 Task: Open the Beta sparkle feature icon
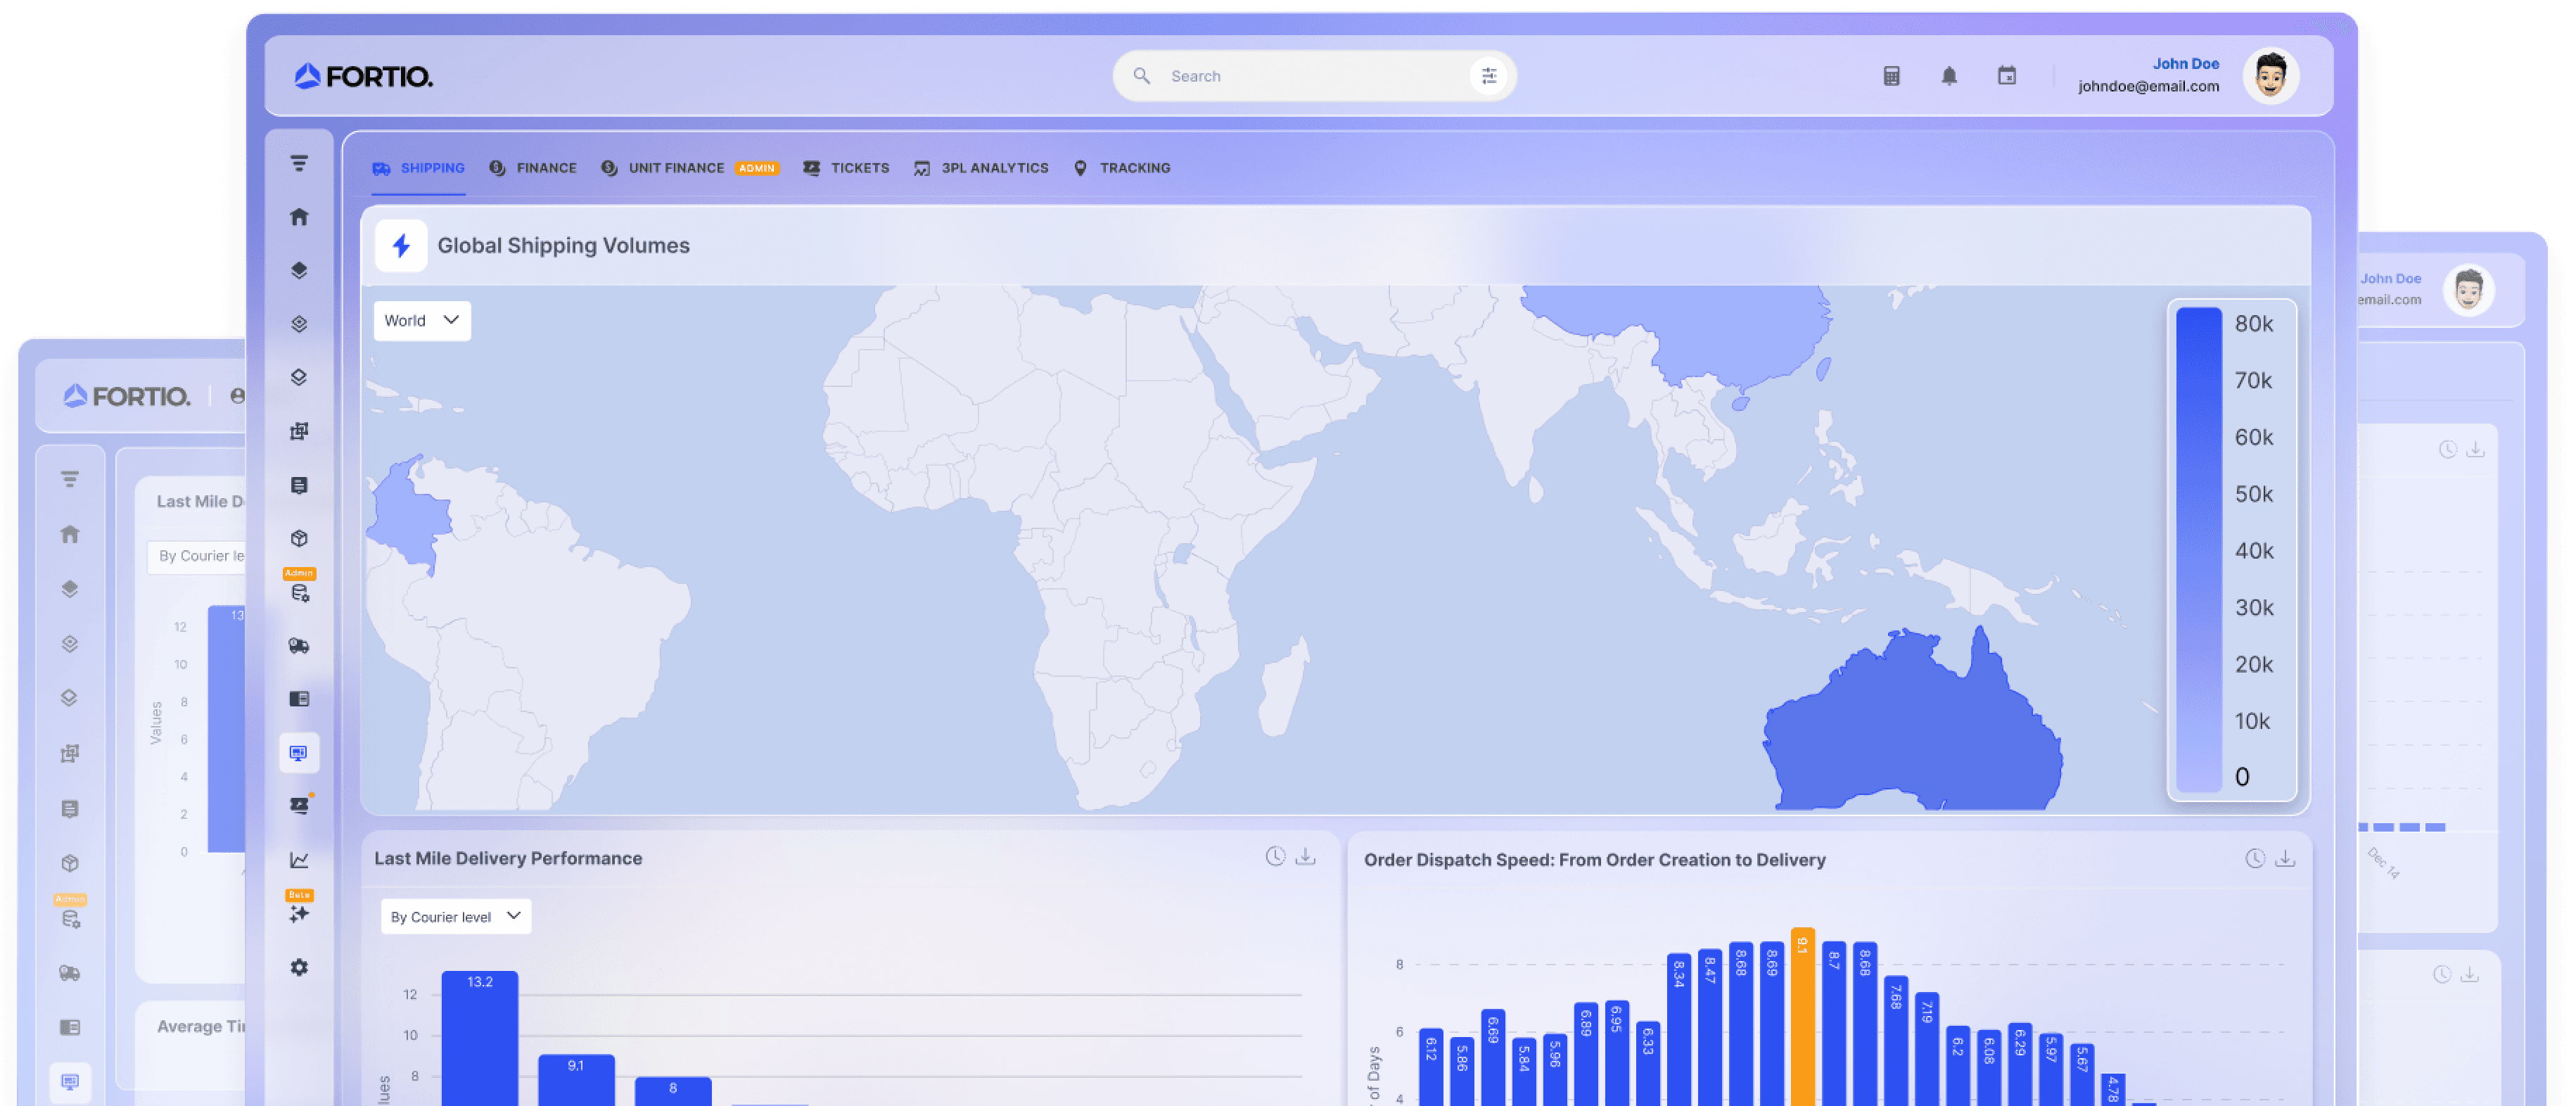(x=299, y=914)
